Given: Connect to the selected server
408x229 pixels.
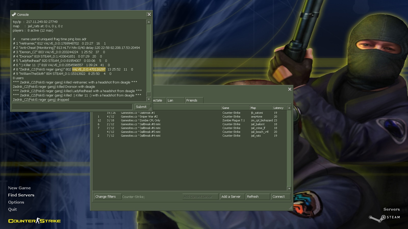Looking at the screenshot, I should pos(281,197).
